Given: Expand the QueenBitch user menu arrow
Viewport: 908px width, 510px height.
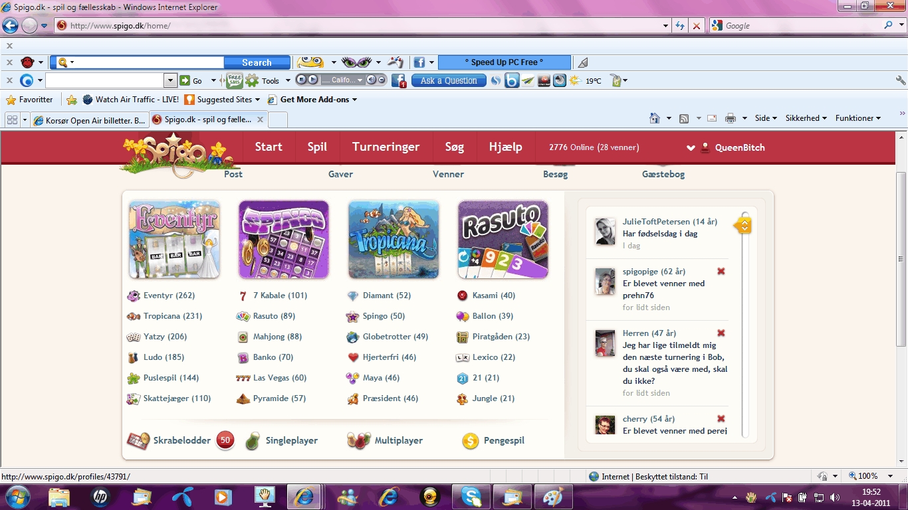Looking at the screenshot, I should 691,148.
